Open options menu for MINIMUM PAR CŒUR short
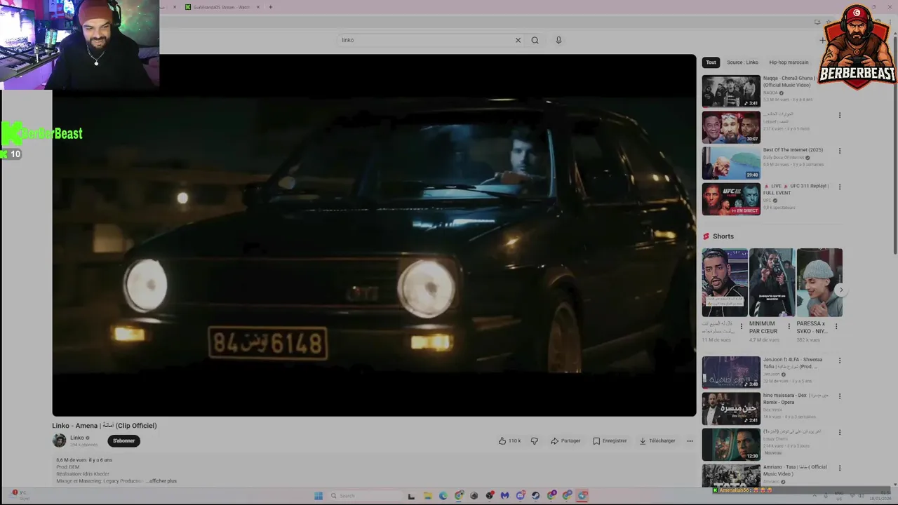 pos(789,326)
